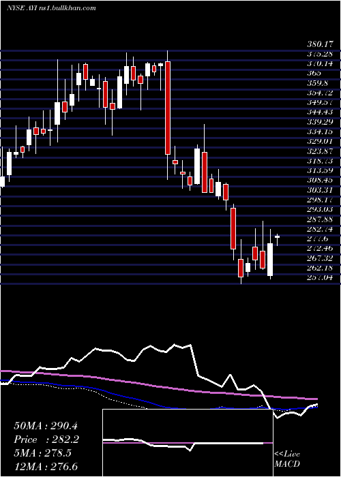Select the 344.43 axis value
This screenshot has width=341, height=477.
[320, 112]
